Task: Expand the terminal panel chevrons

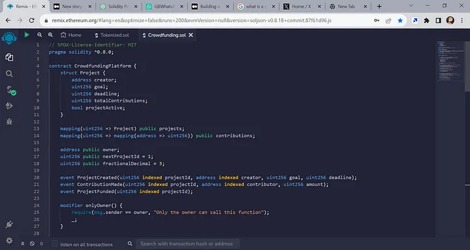Action: point(22,243)
